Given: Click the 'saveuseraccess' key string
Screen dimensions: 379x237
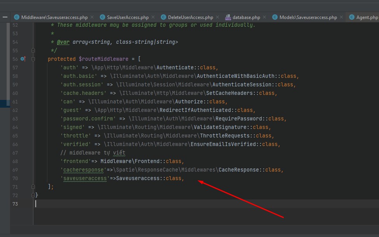Looking at the screenshot, I should pyautogui.click(x=85, y=179).
